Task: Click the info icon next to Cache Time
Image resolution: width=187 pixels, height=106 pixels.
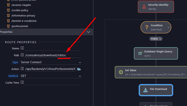Action: point(22,82)
